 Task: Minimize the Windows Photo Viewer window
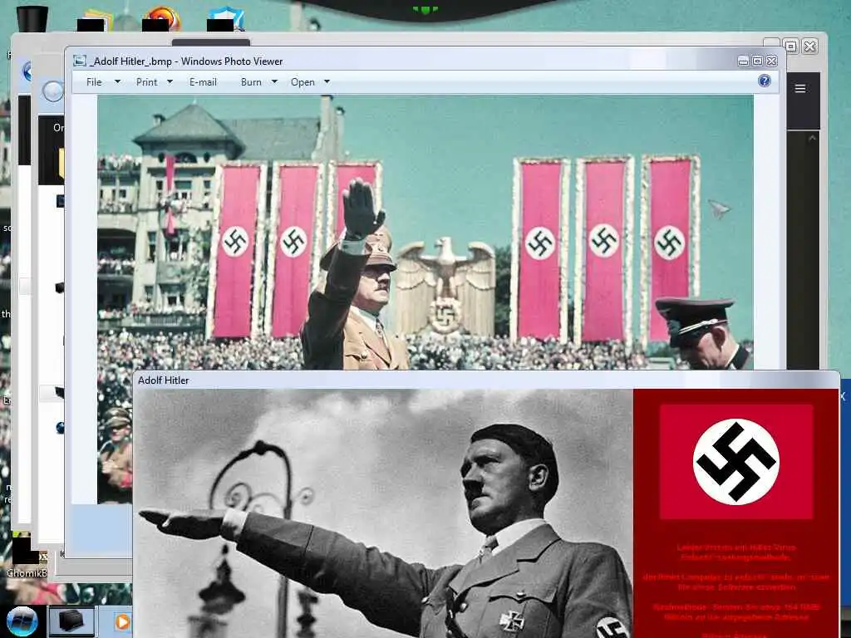(744, 61)
